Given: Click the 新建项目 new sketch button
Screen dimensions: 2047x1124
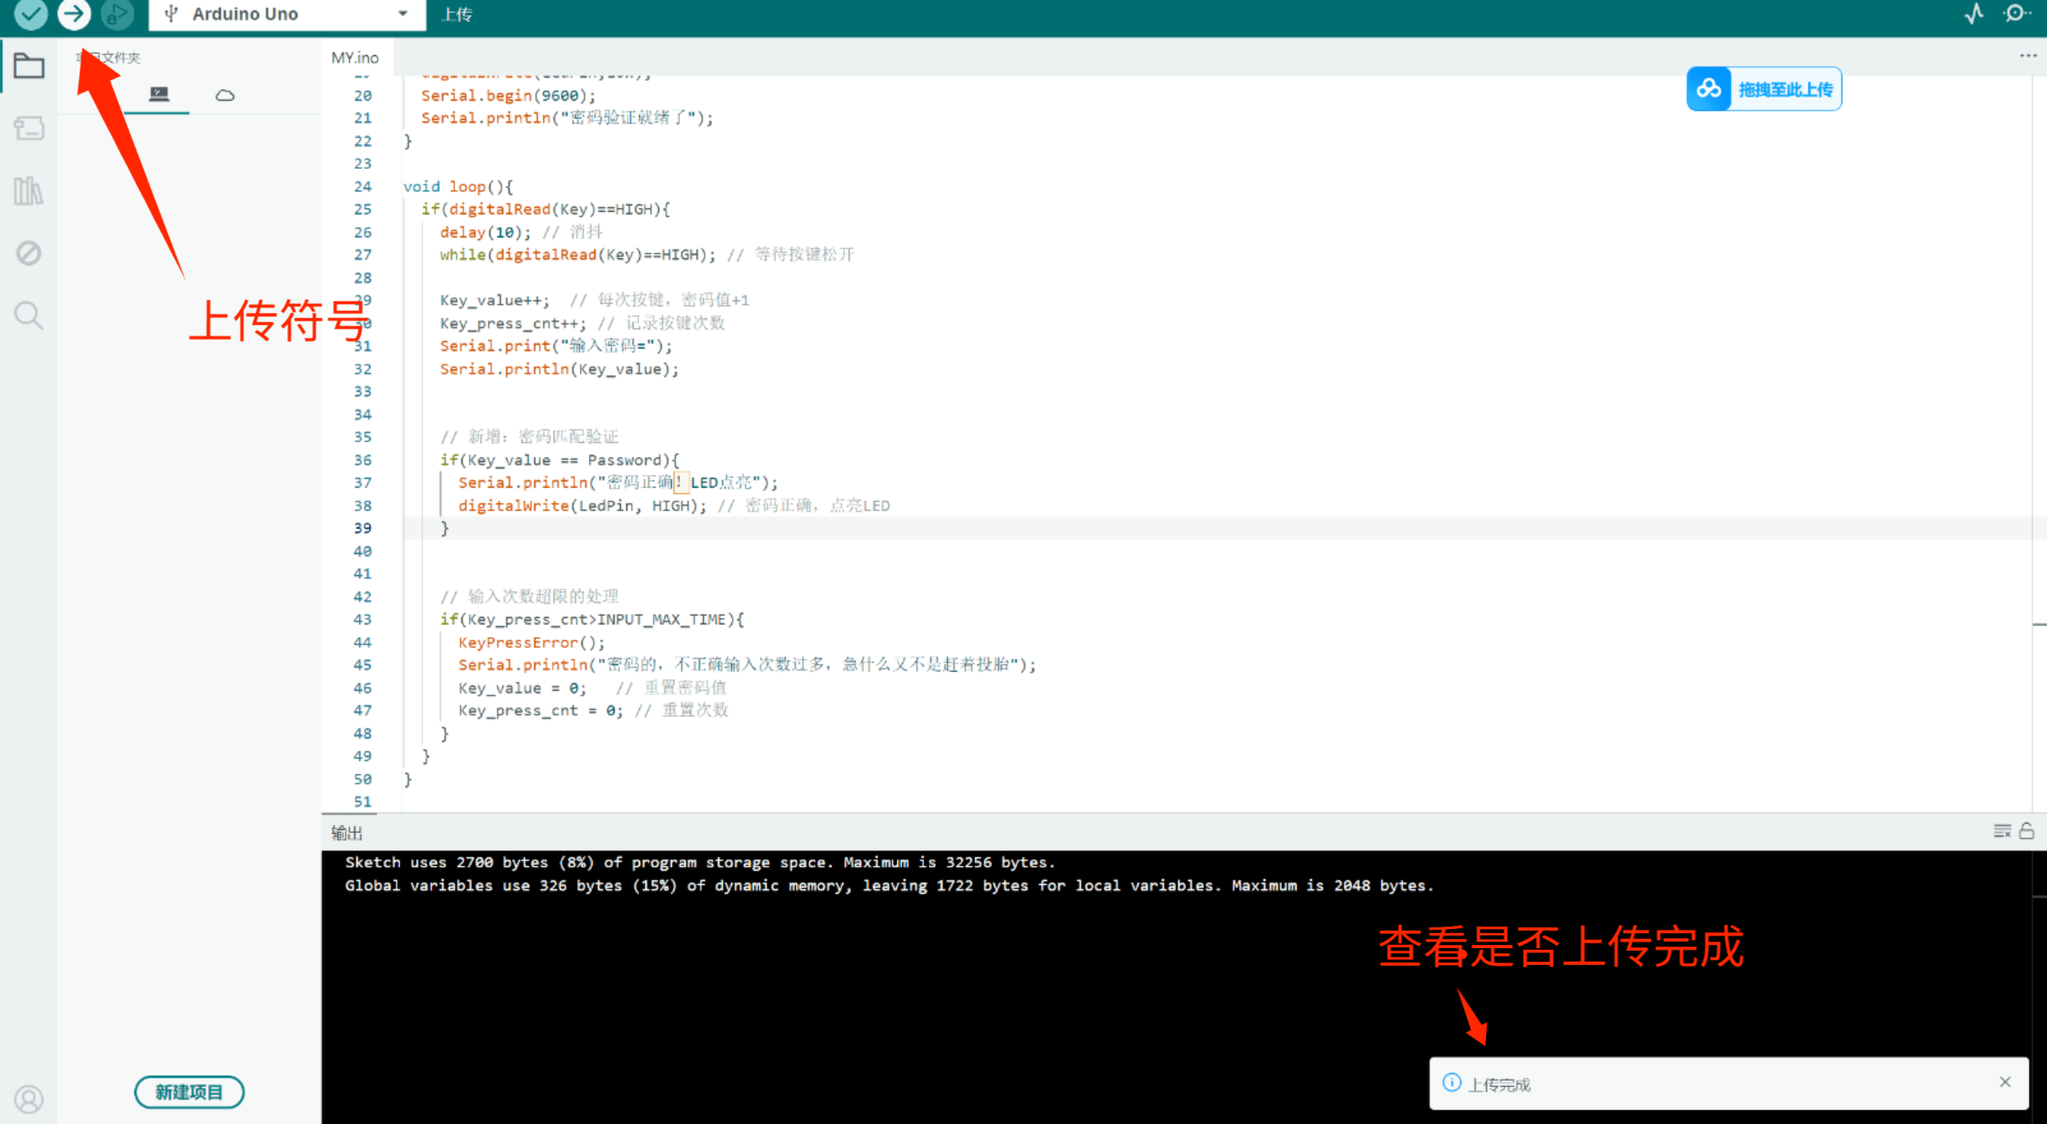Looking at the screenshot, I should 189,1092.
